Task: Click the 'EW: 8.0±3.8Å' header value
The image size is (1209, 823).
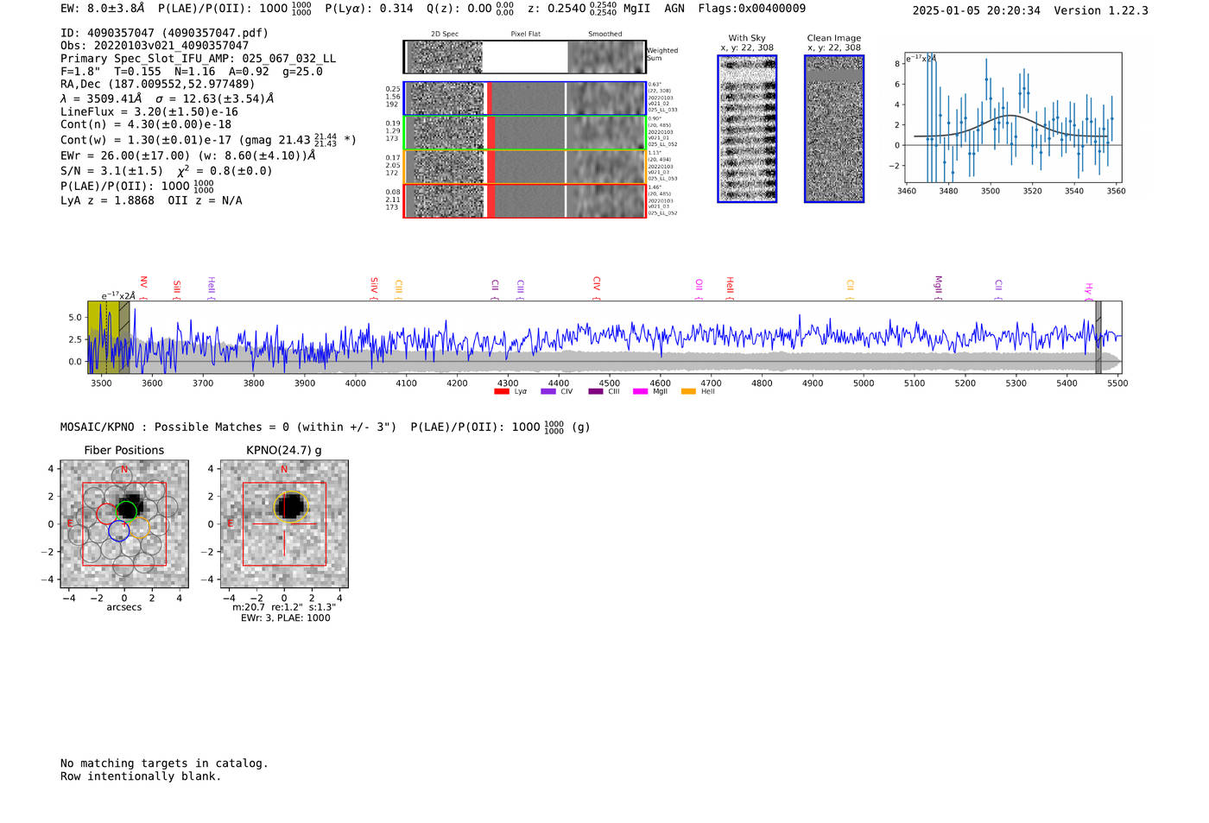Action: pos(103,9)
